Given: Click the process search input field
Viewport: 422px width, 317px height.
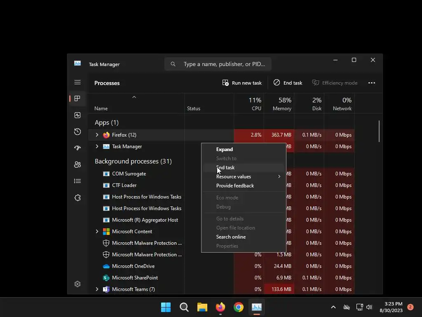Looking at the screenshot, I should (218, 64).
